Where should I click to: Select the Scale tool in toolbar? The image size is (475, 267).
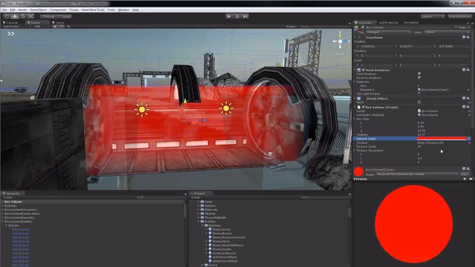31,16
